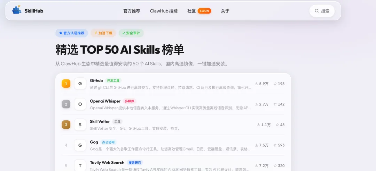Click the star icon beside 48

(x=277, y=125)
